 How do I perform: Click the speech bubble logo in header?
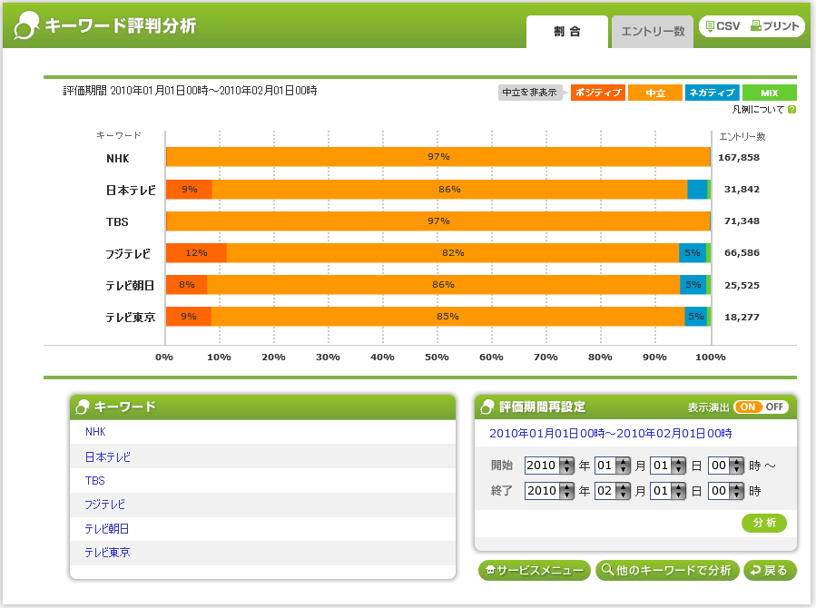pos(28,26)
